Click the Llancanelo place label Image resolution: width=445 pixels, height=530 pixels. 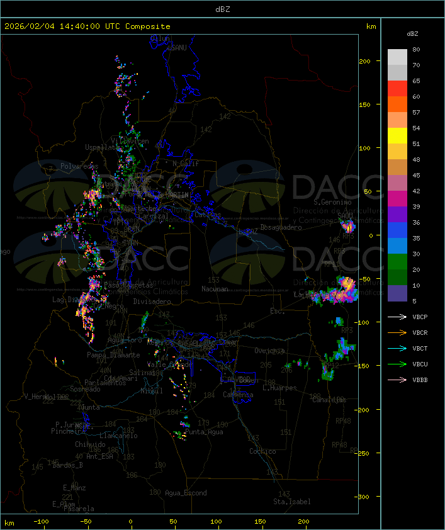click(x=118, y=436)
